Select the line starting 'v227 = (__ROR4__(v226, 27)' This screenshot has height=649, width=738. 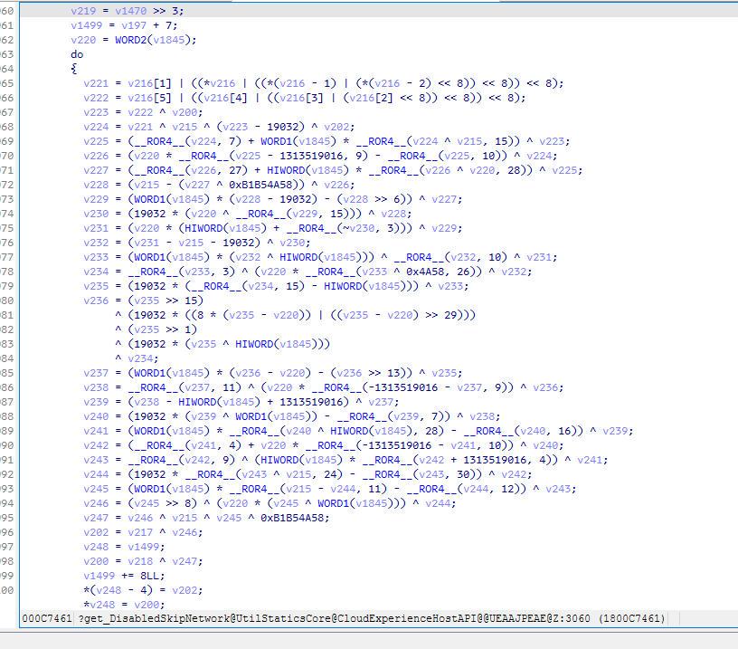(333, 170)
